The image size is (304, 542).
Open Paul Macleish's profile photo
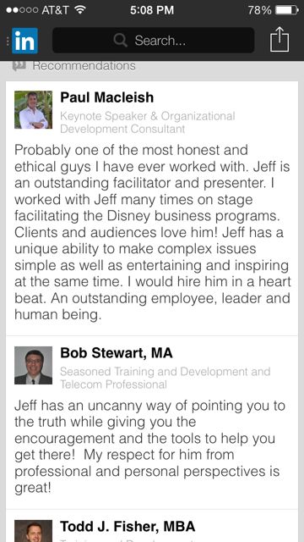33,109
